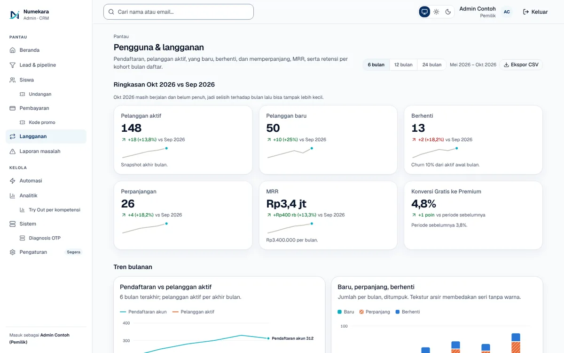
Task: Click Mei 2026 – Okt 2026 date range
Action: 473,64
